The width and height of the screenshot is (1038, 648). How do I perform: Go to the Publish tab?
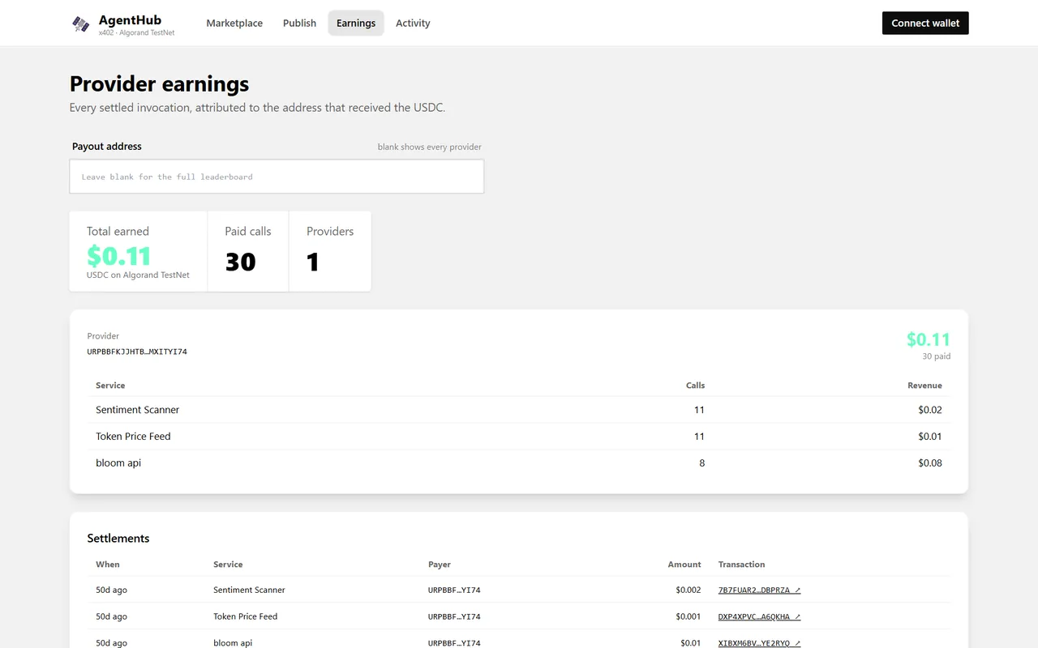[299, 23]
